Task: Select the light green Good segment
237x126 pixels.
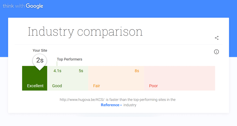Action: point(68,78)
